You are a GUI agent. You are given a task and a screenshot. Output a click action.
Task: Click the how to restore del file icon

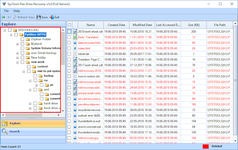75,76
